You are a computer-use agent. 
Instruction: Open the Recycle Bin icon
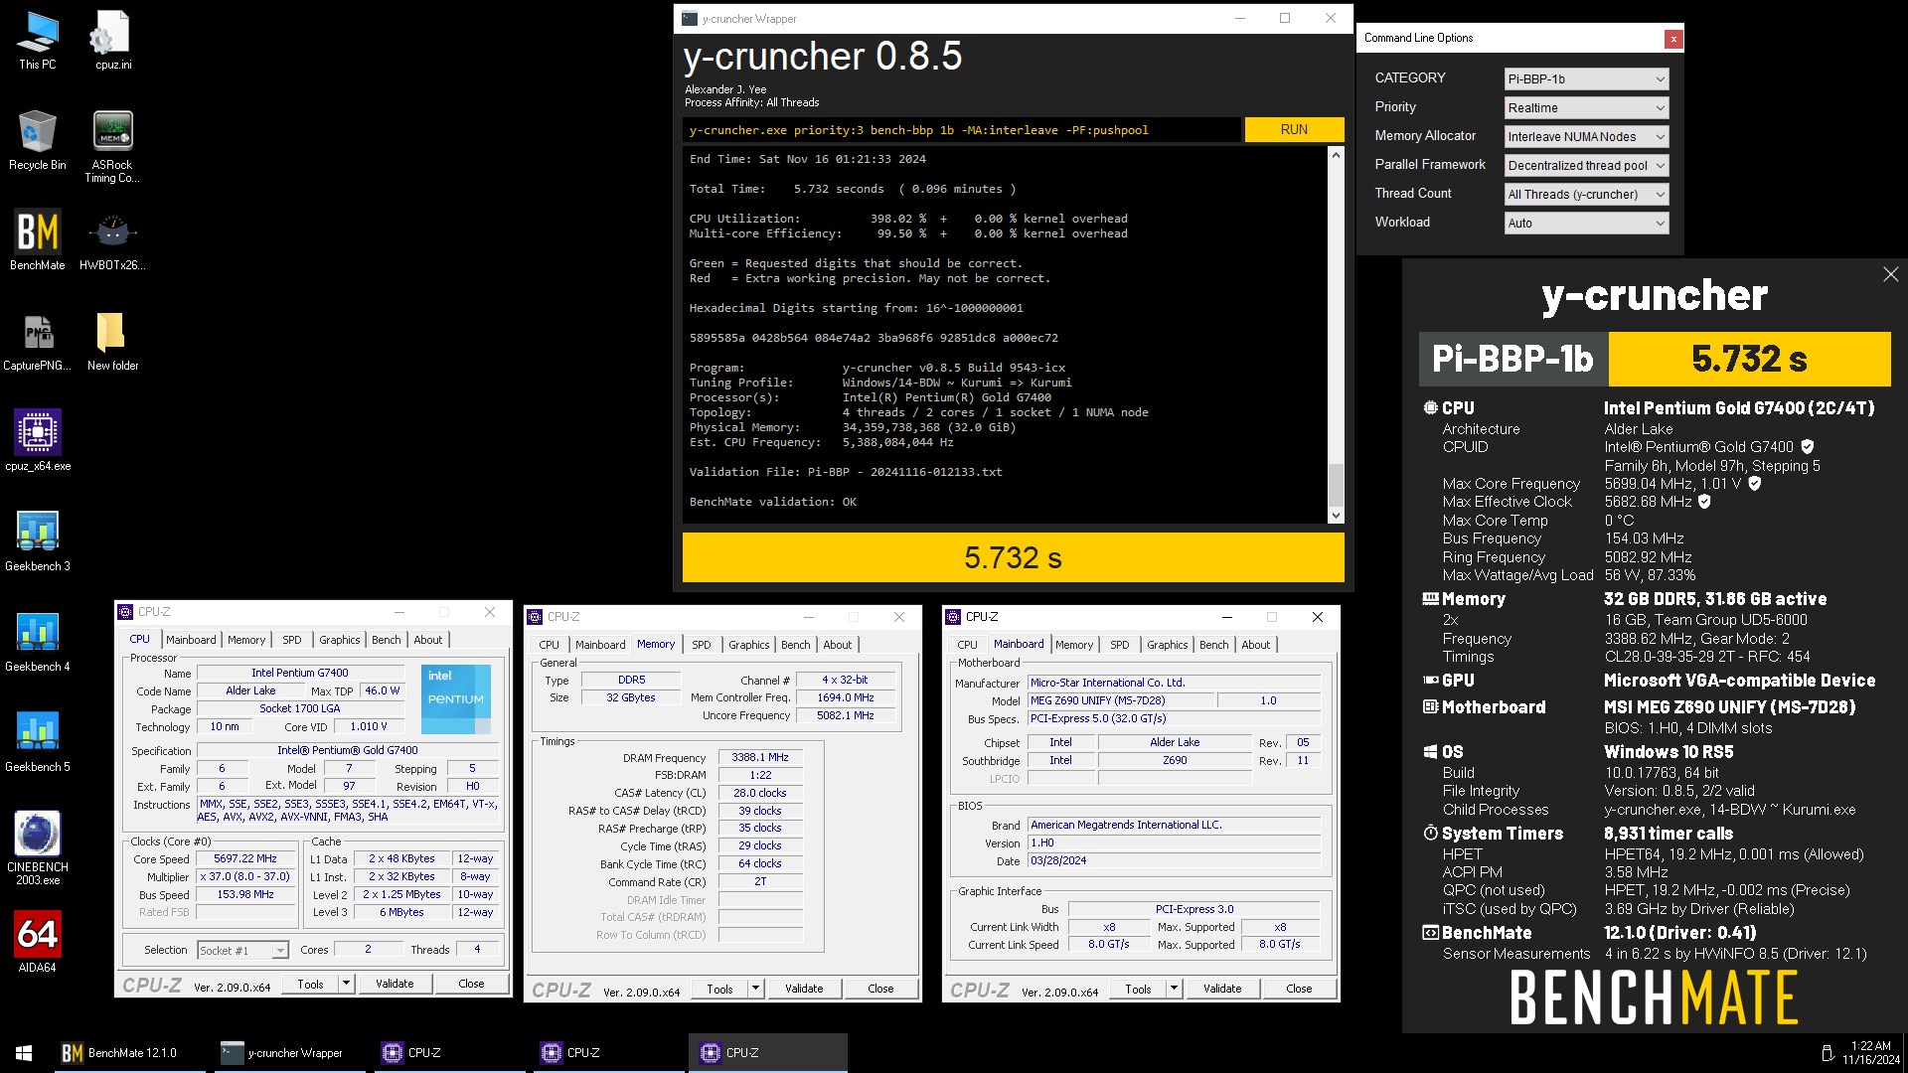pos(38,140)
